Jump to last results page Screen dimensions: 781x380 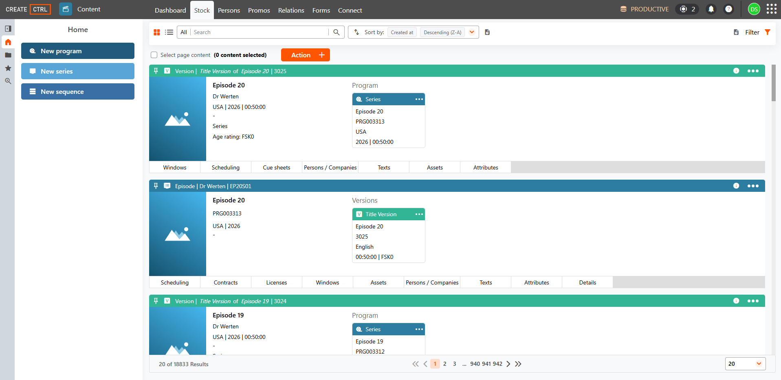518,364
